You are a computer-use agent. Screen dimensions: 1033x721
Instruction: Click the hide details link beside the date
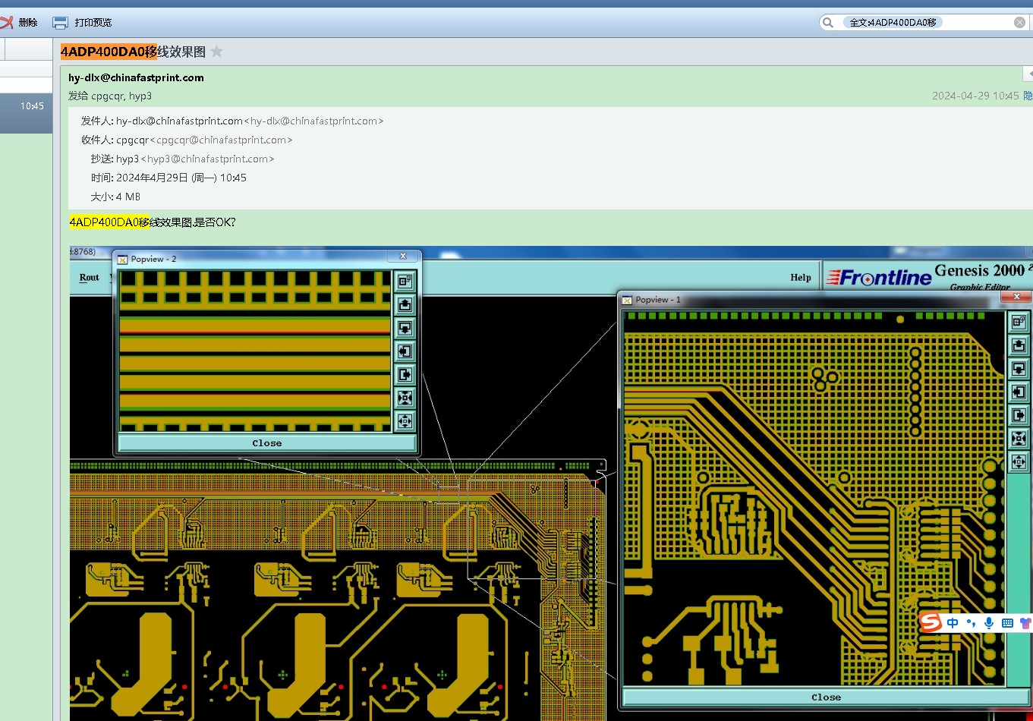tap(1028, 96)
